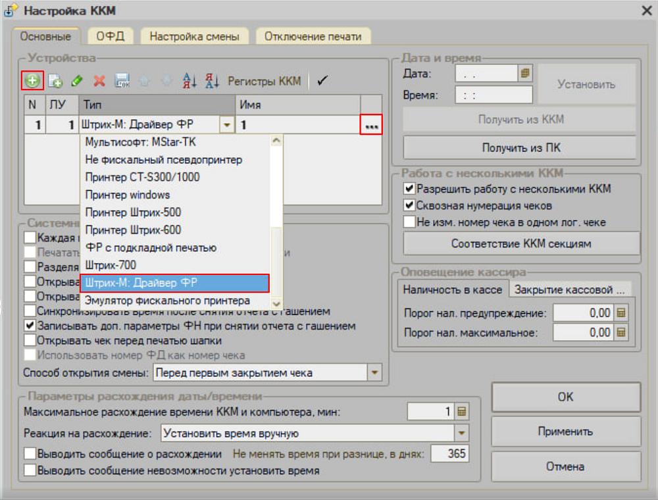Click the Применить button
The image size is (658, 500).
click(565, 432)
